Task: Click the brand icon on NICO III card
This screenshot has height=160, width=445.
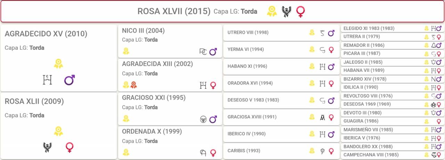Action: pos(203,52)
